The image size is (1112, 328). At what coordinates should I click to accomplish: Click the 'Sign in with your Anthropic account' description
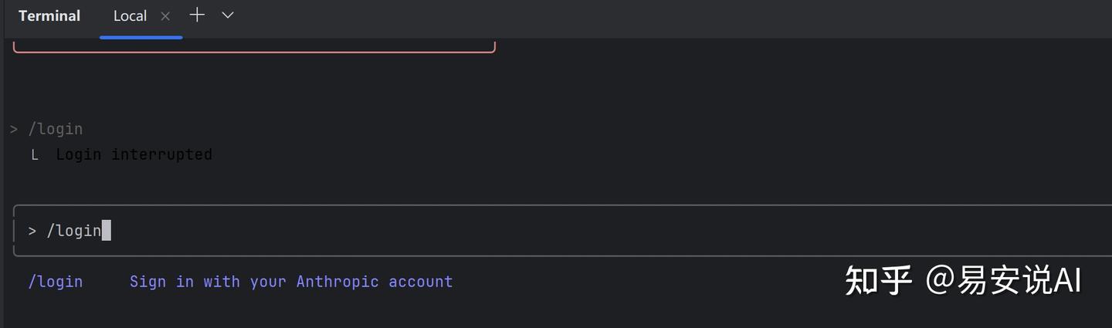coord(291,282)
